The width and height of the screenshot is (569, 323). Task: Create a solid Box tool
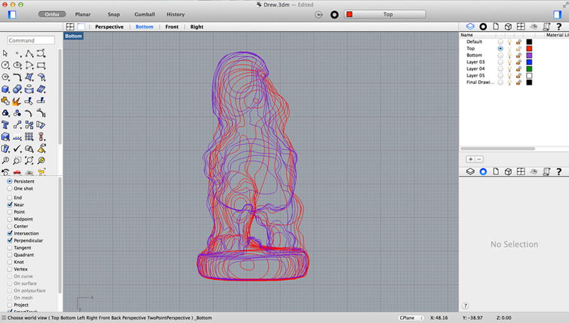[5, 89]
